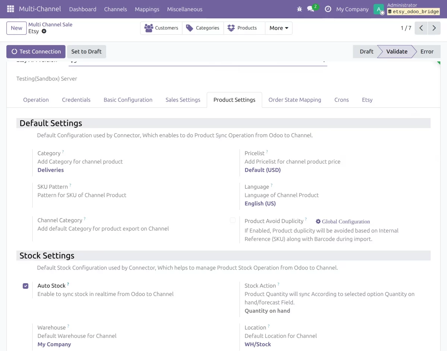Switch to Sales Settings tab
This screenshot has width=447, height=351.
pyautogui.click(x=183, y=100)
